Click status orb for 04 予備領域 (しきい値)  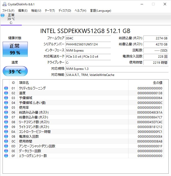6,103
